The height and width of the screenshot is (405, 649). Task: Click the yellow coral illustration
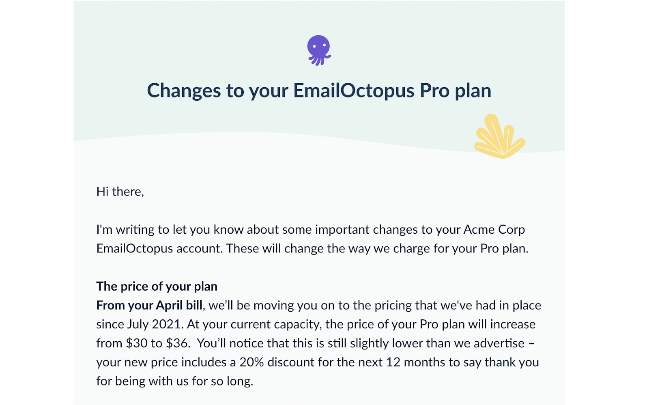(499, 137)
